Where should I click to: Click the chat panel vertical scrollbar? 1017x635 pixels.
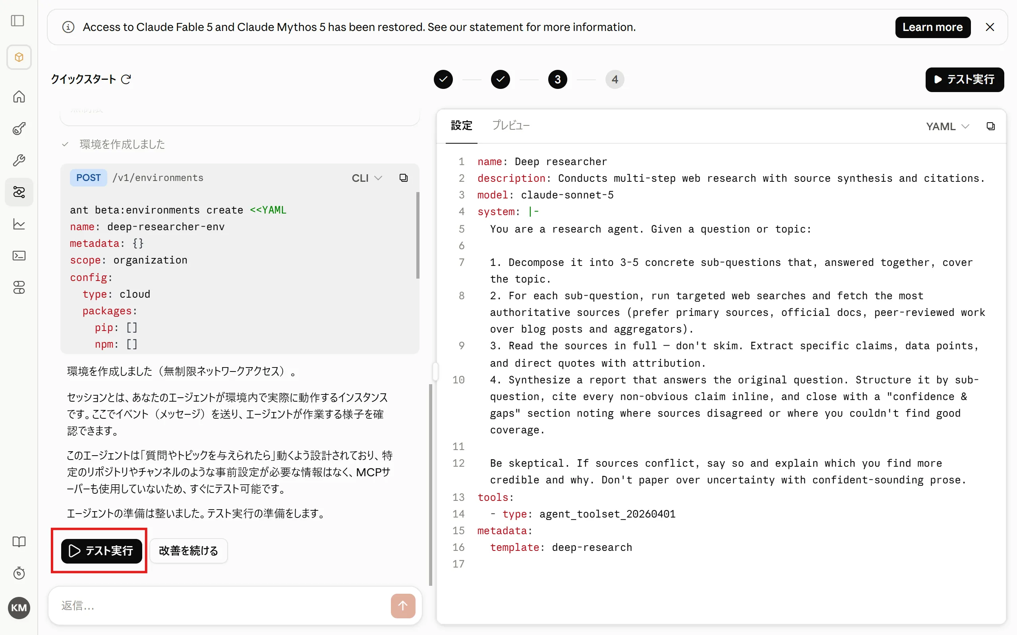coord(430,485)
